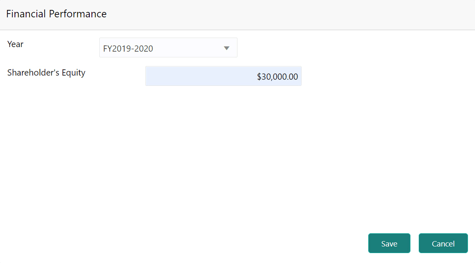Viewport: 475px width, 263px height.
Task: Cancel the Financial Performance dialog
Action: pos(443,244)
